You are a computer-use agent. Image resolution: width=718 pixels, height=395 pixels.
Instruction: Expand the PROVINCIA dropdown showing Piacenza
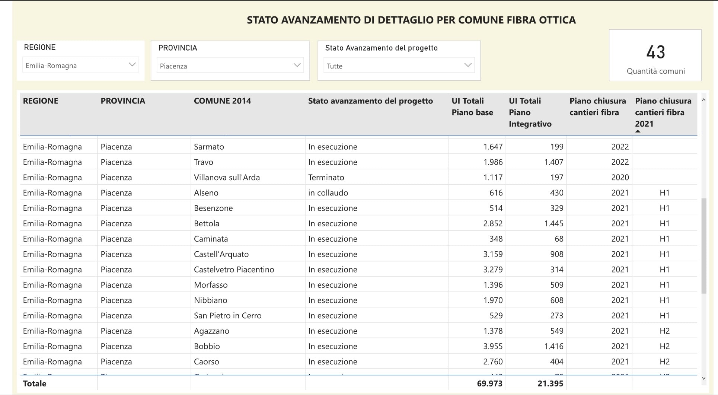[297, 66]
